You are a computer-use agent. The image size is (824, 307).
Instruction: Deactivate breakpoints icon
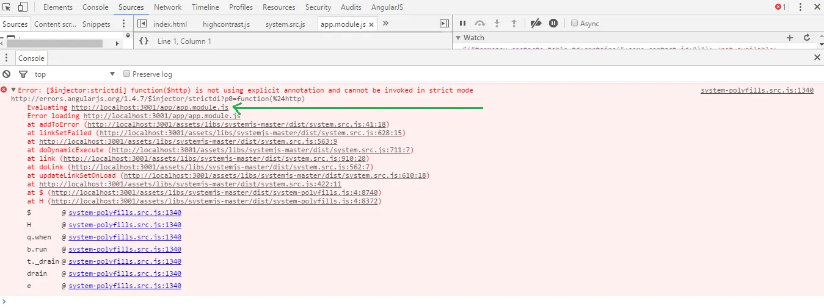pyautogui.click(x=536, y=24)
